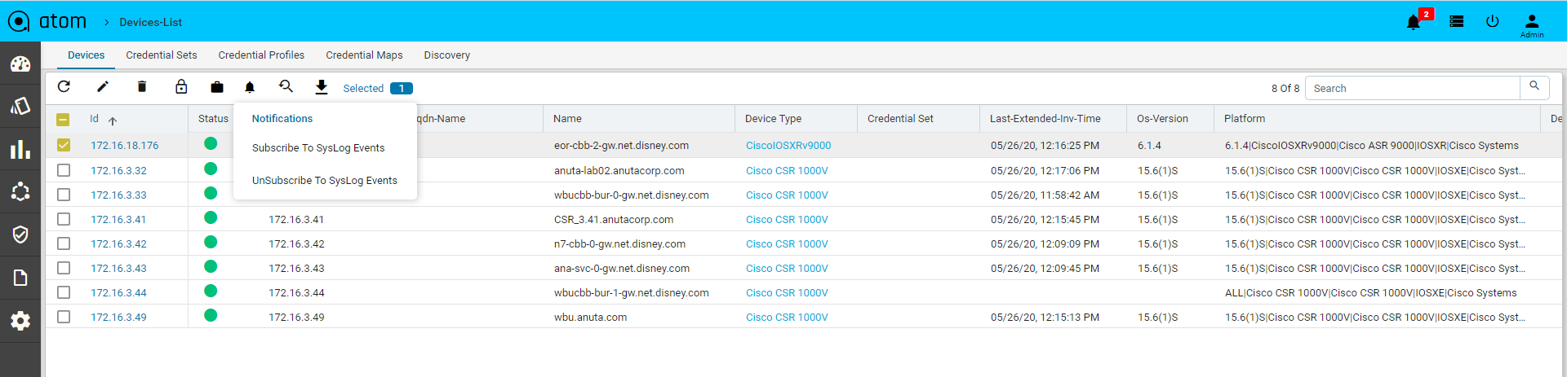The height and width of the screenshot is (377, 1567).
Task: Click the pencil edit icon
Action: [x=103, y=86]
